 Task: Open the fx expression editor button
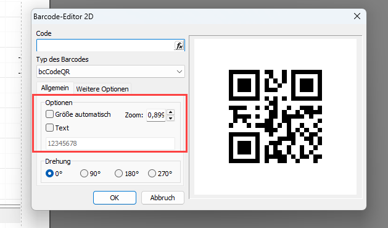179,46
